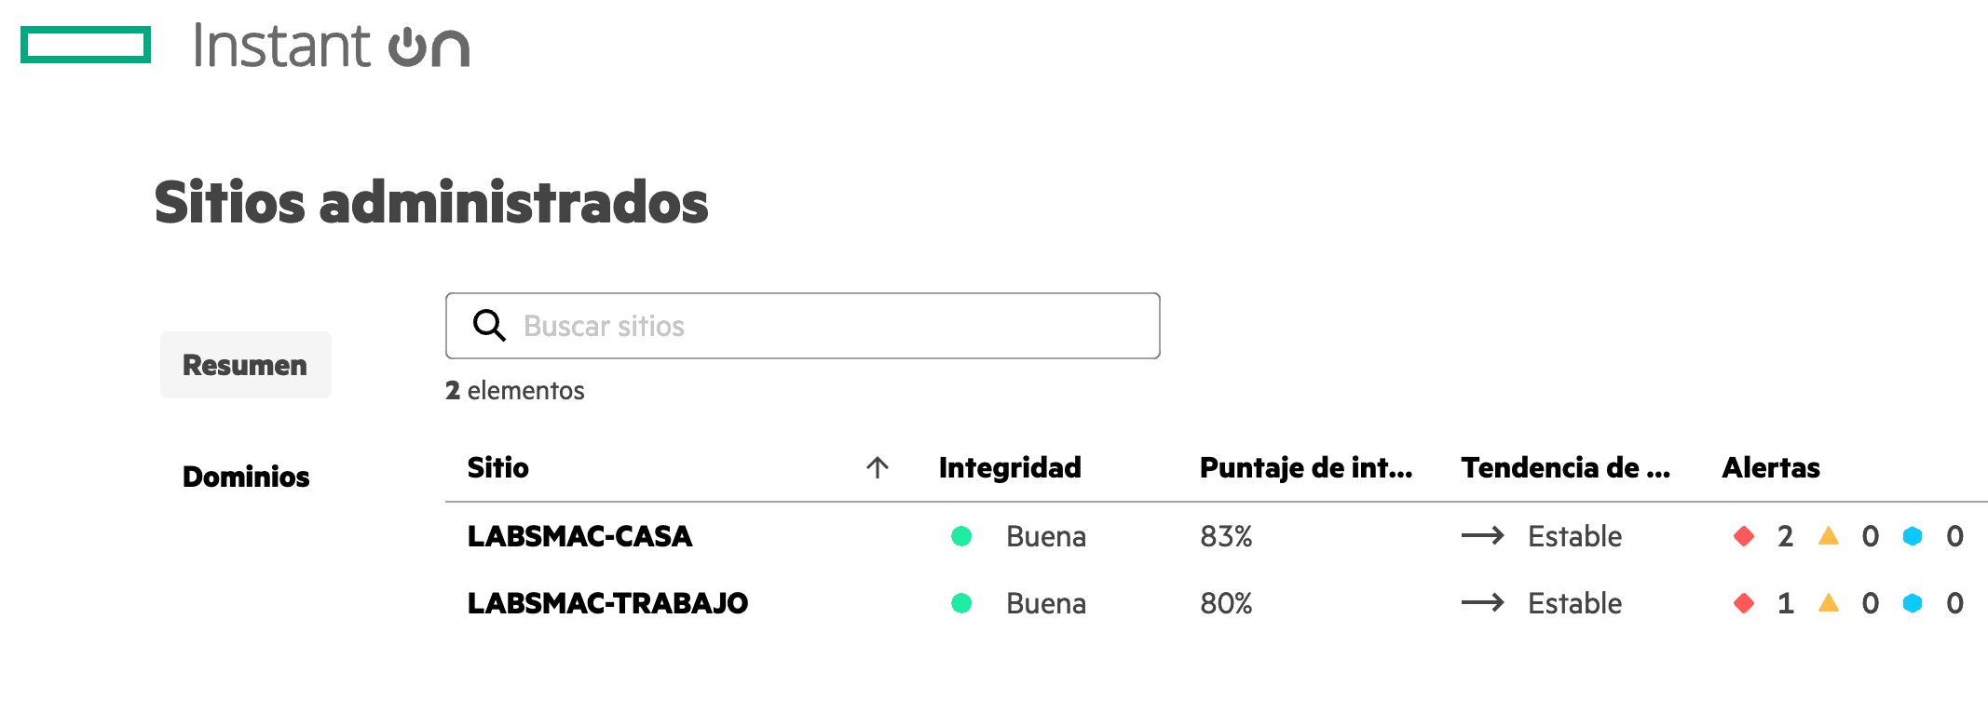Click the Sitio sort arrow icon

tap(878, 467)
